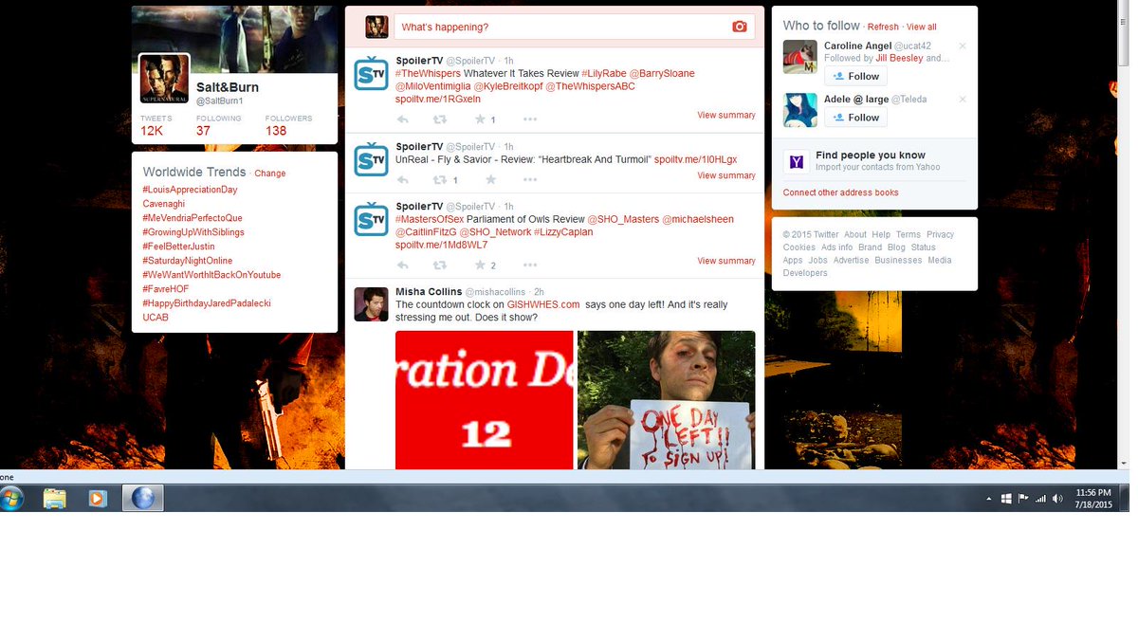Change Worldwide Trends location
Viewport: 1138px width, 640px height.
pyautogui.click(x=269, y=174)
